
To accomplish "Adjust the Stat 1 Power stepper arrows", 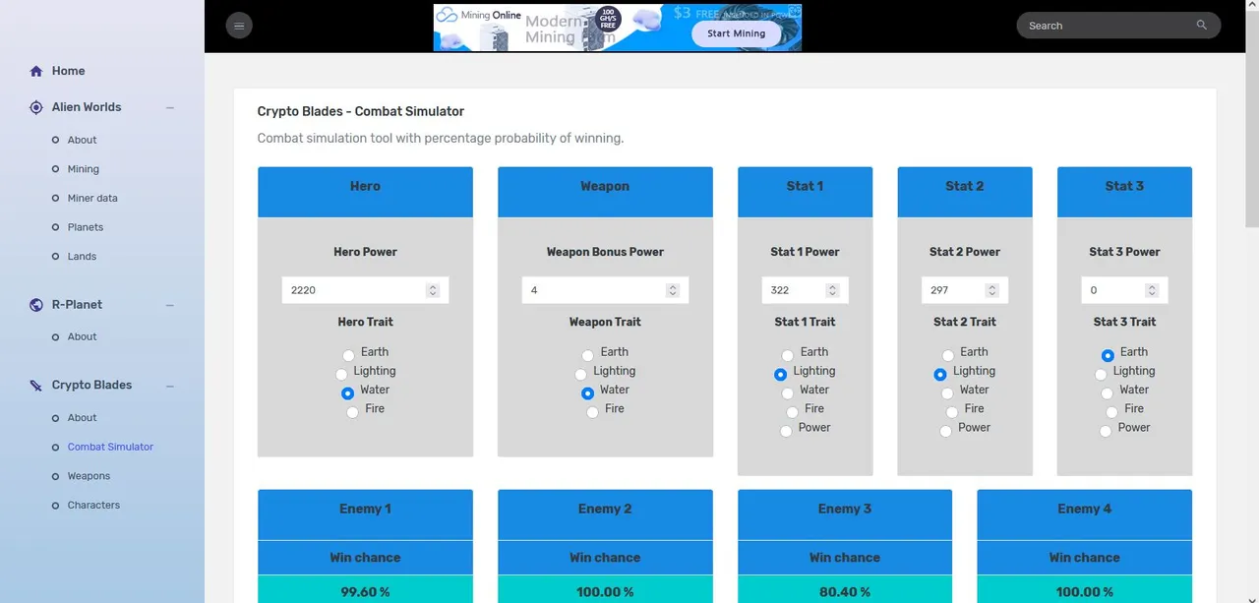I will (x=832, y=290).
